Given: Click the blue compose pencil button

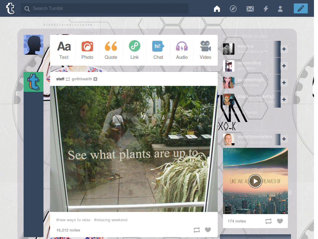Looking at the screenshot, I should 301,8.
